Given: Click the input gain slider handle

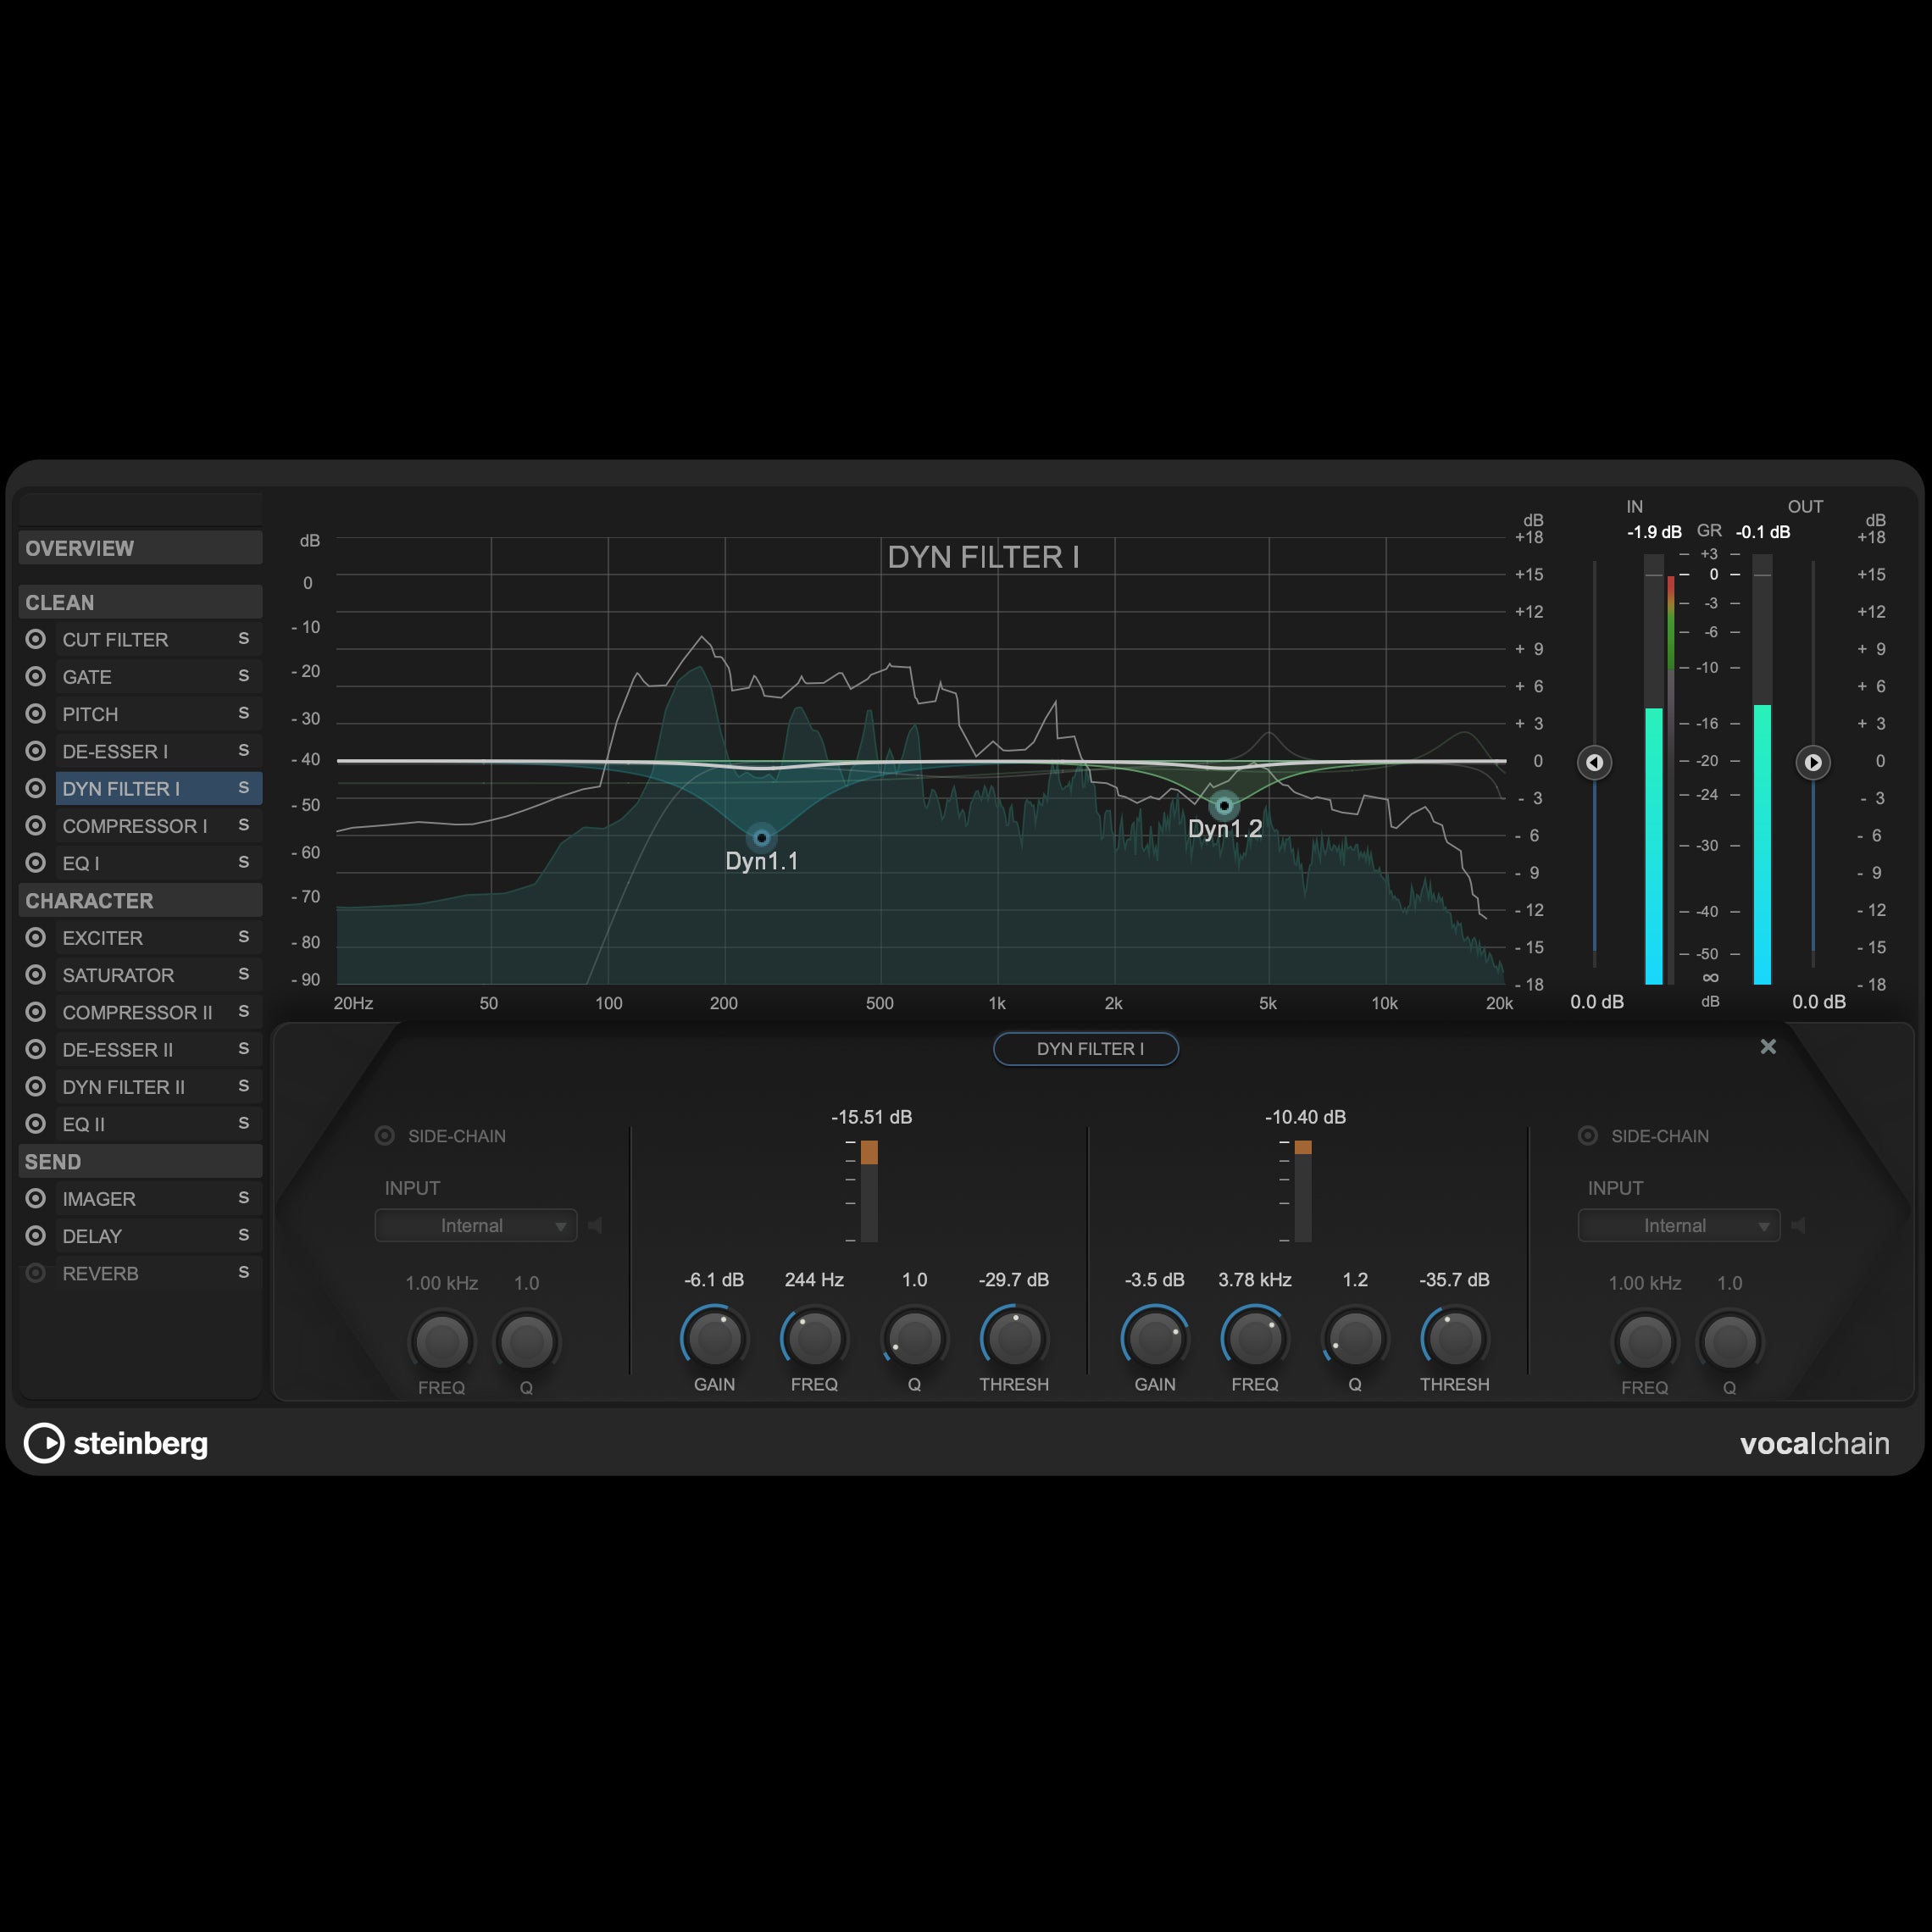Looking at the screenshot, I should pos(1594,763).
